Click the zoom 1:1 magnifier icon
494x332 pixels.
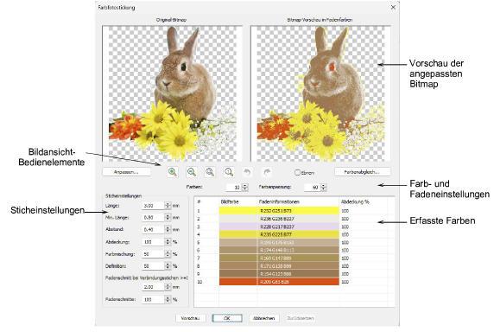tap(229, 172)
